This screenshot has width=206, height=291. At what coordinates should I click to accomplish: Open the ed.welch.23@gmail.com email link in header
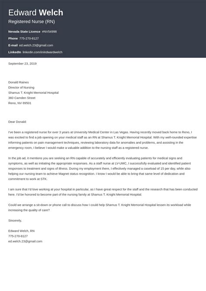36,45
